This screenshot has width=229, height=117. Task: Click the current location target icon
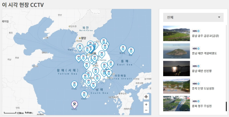[x=146, y=97]
